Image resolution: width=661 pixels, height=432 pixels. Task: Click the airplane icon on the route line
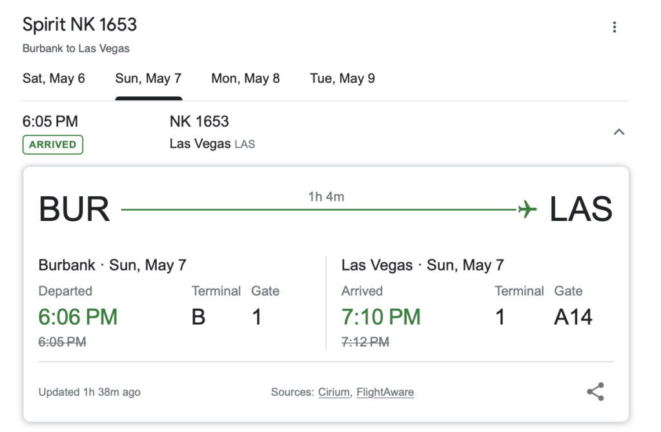[x=527, y=208]
